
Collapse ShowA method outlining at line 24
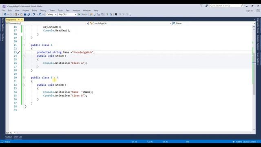pyautogui.click(x=24, y=56)
